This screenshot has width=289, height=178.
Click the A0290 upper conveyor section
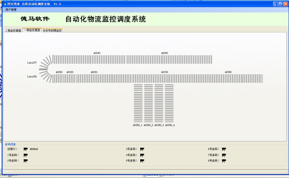[x=97, y=59]
